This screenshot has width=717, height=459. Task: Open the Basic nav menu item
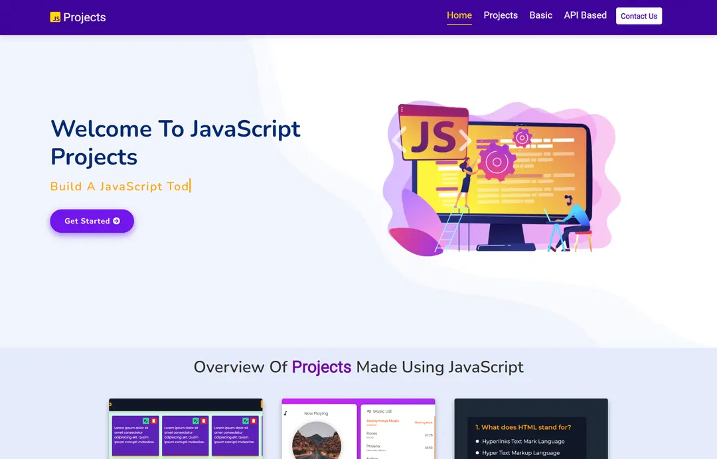[541, 15]
